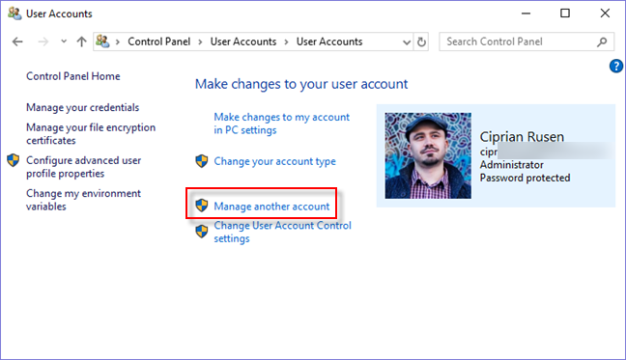The height and width of the screenshot is (360, 626).
Task: Select Control Panel in the breadcrumb path
Action: point(158,42)
